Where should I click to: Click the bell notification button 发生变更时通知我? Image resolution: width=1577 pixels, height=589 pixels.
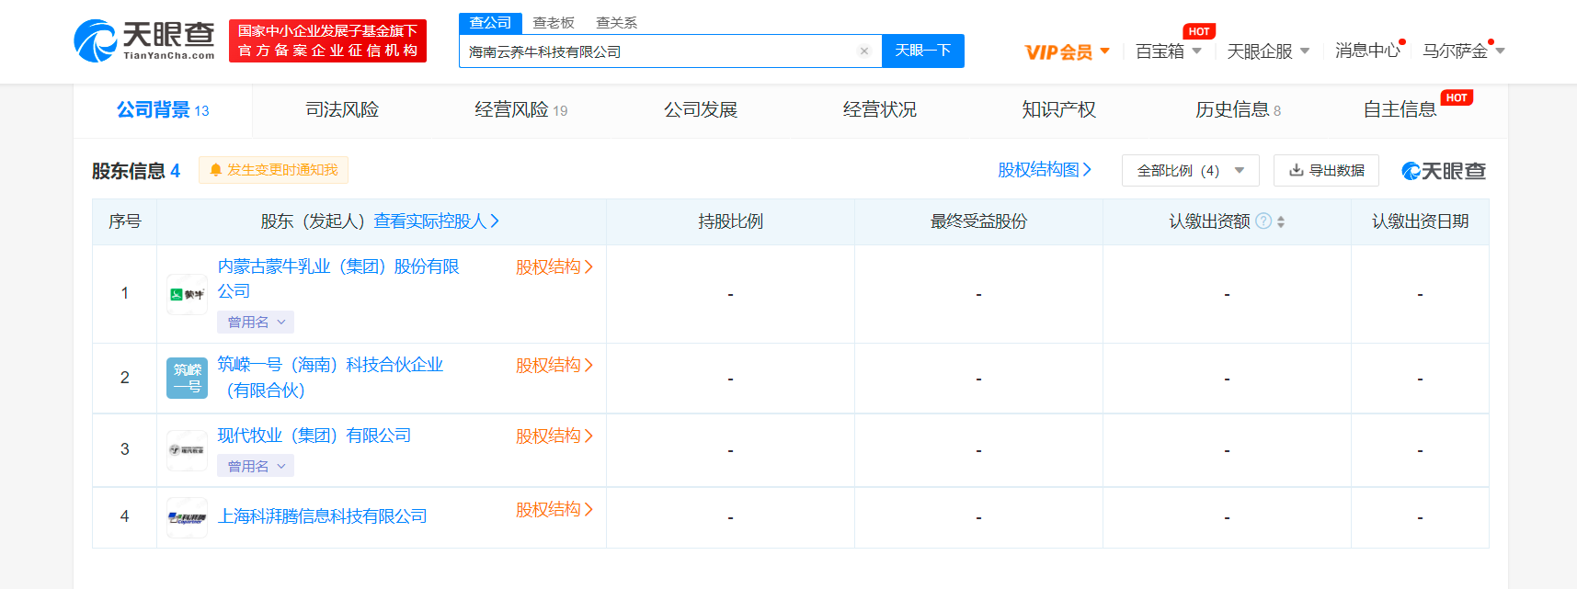pos(273,170)
